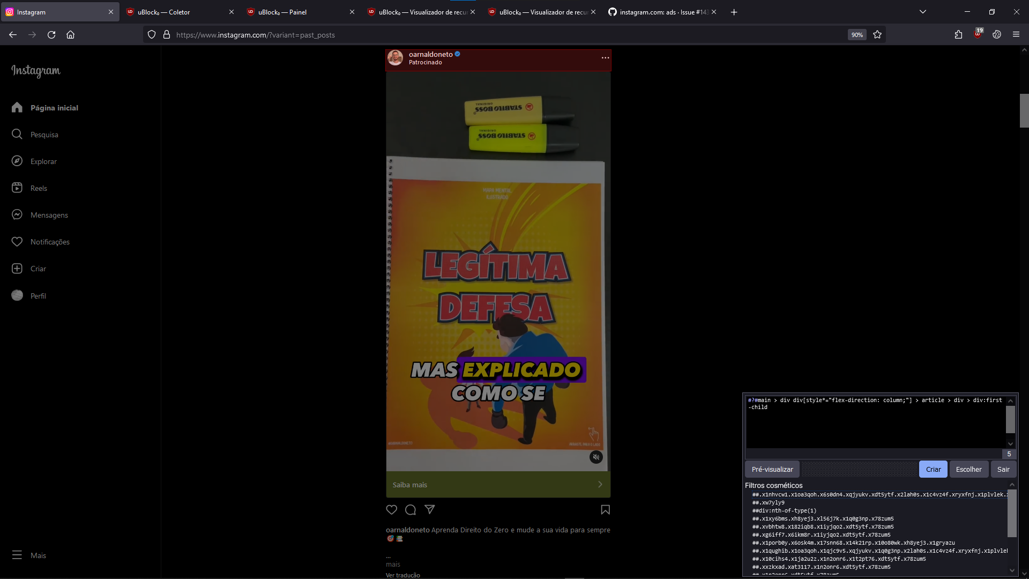The height and width of the screenshot is (579, 1029).
Task: Bookmark this page with star icon
Action: 877,34
